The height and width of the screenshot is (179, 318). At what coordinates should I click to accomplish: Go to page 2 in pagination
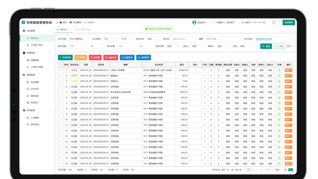(252, 170)
